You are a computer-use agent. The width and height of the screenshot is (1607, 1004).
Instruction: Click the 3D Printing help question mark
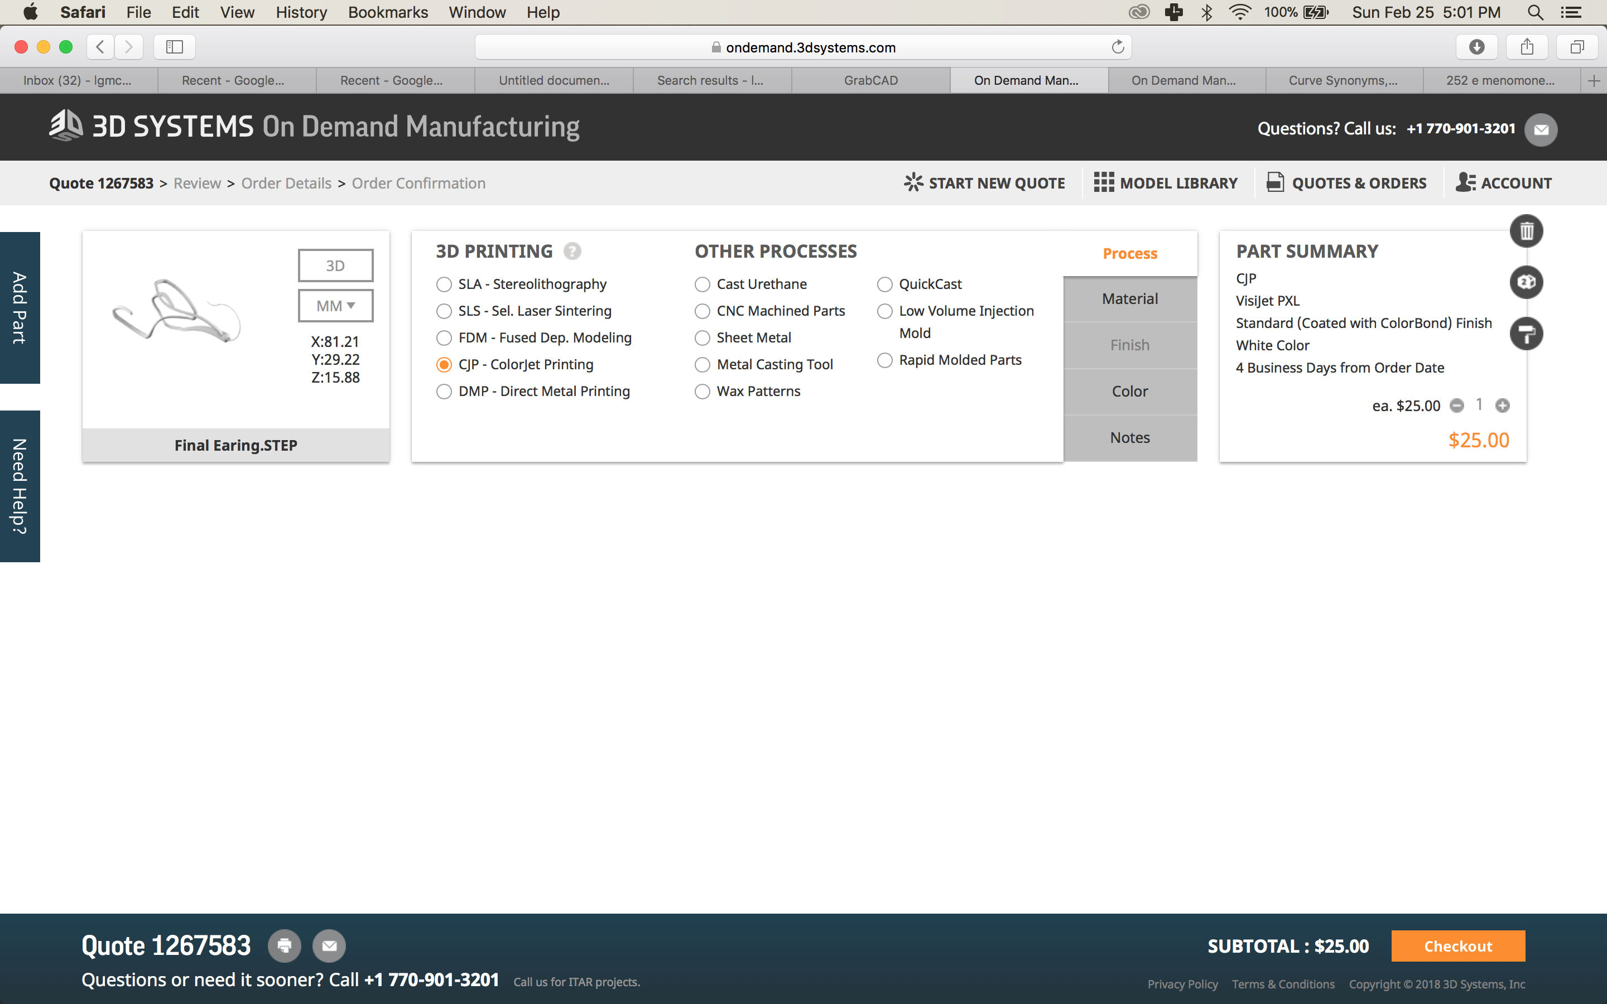point(572,251)
